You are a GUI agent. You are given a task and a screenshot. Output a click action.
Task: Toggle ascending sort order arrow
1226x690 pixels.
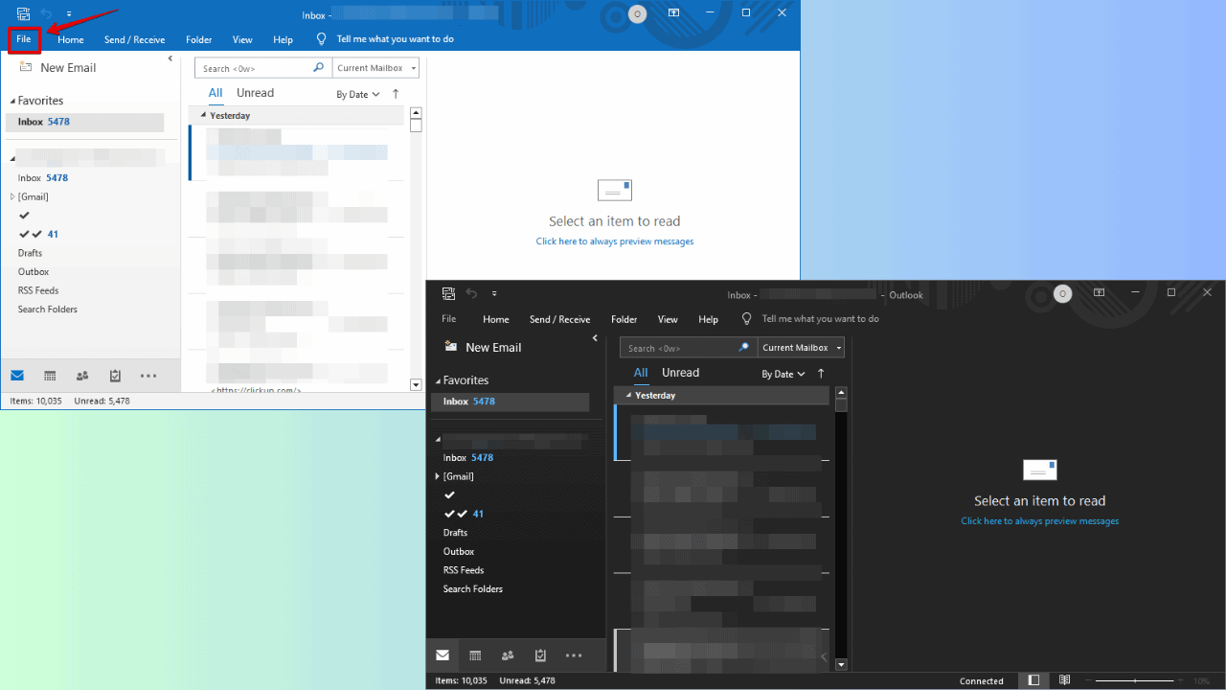coord(395,94)
